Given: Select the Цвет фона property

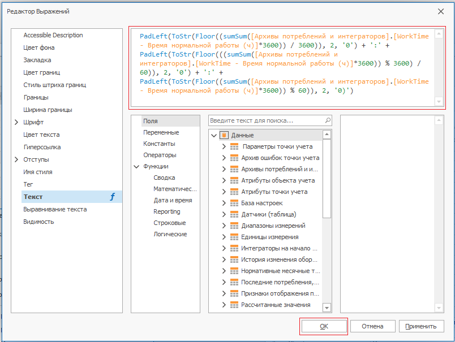Looking at the screenshot, I should (x=39, y=47).
